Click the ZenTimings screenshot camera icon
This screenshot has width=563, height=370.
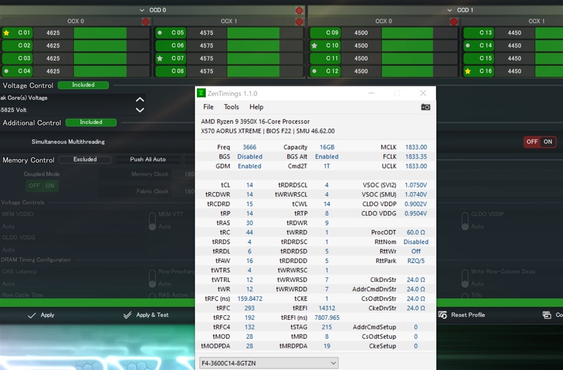(426, 107)
